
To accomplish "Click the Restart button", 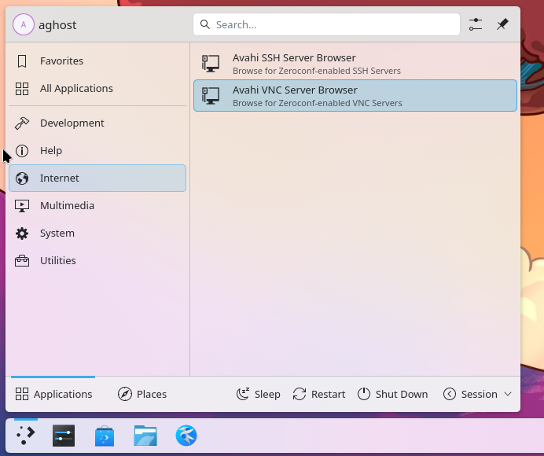I will (x=319, y=394).
